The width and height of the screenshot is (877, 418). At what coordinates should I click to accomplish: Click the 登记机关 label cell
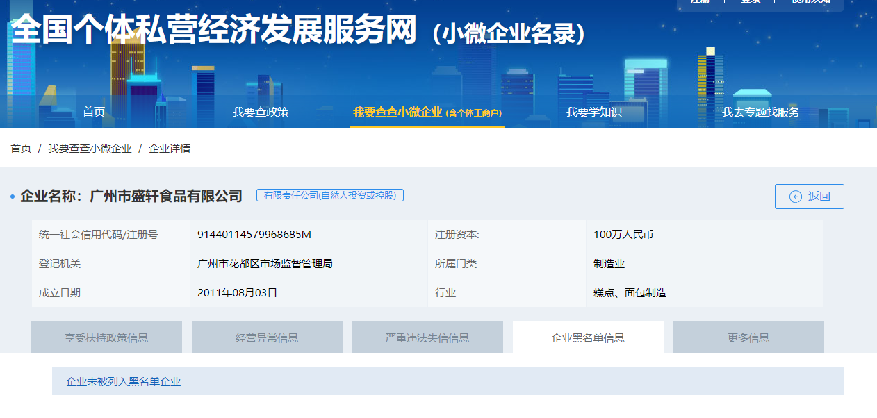pos(111,264)
